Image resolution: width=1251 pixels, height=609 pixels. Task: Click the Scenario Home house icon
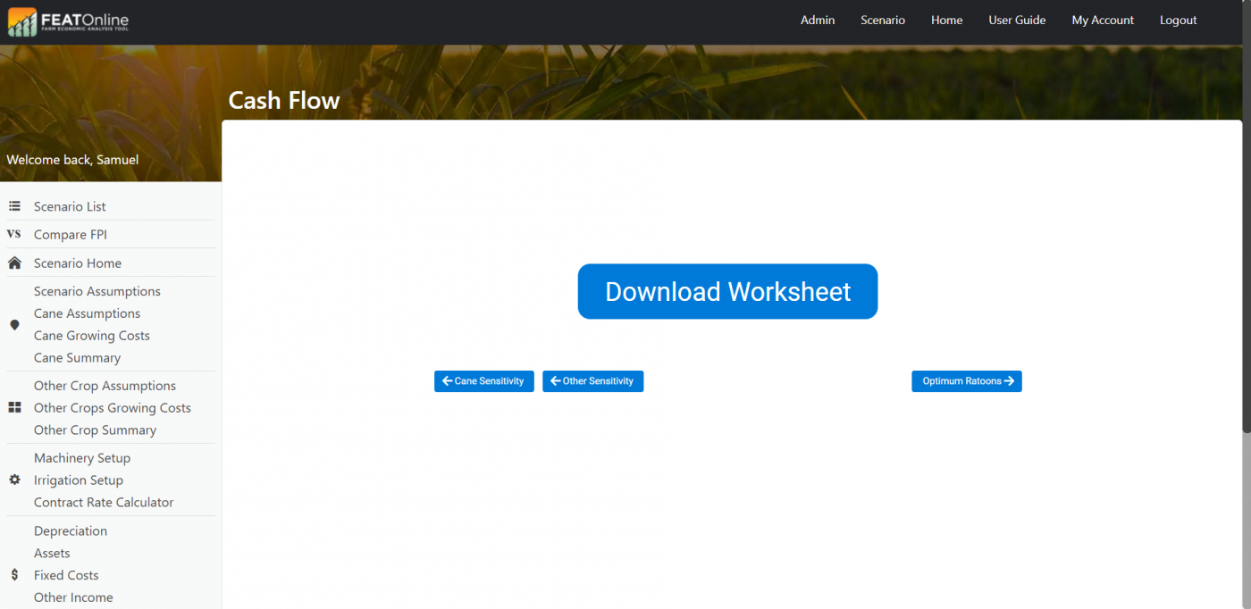[14, 263]
